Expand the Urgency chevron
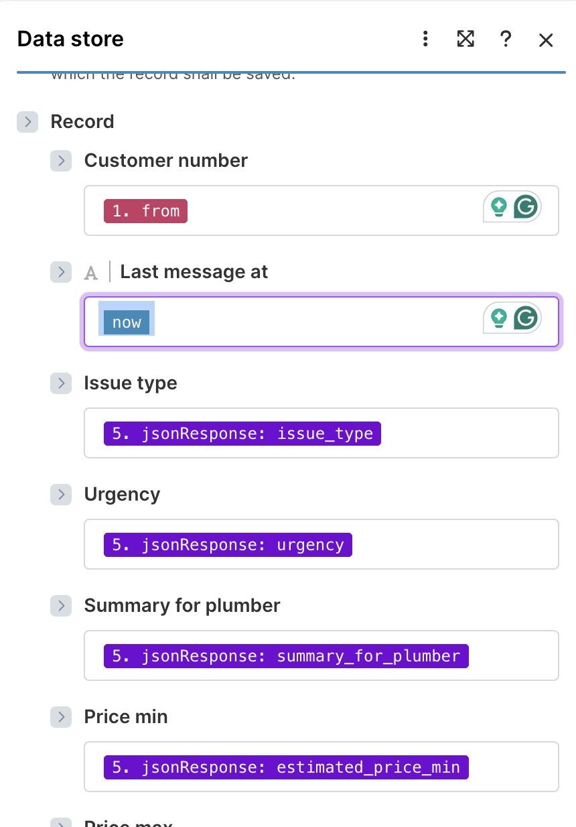 [61, 495]
